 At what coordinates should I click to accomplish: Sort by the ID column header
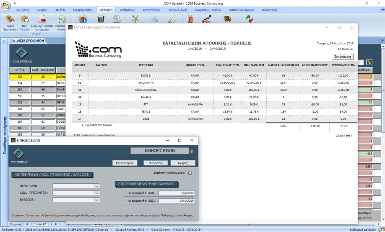click(x=20, y=70)
